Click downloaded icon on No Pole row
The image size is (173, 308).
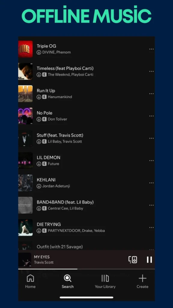(x=39, y=119)
